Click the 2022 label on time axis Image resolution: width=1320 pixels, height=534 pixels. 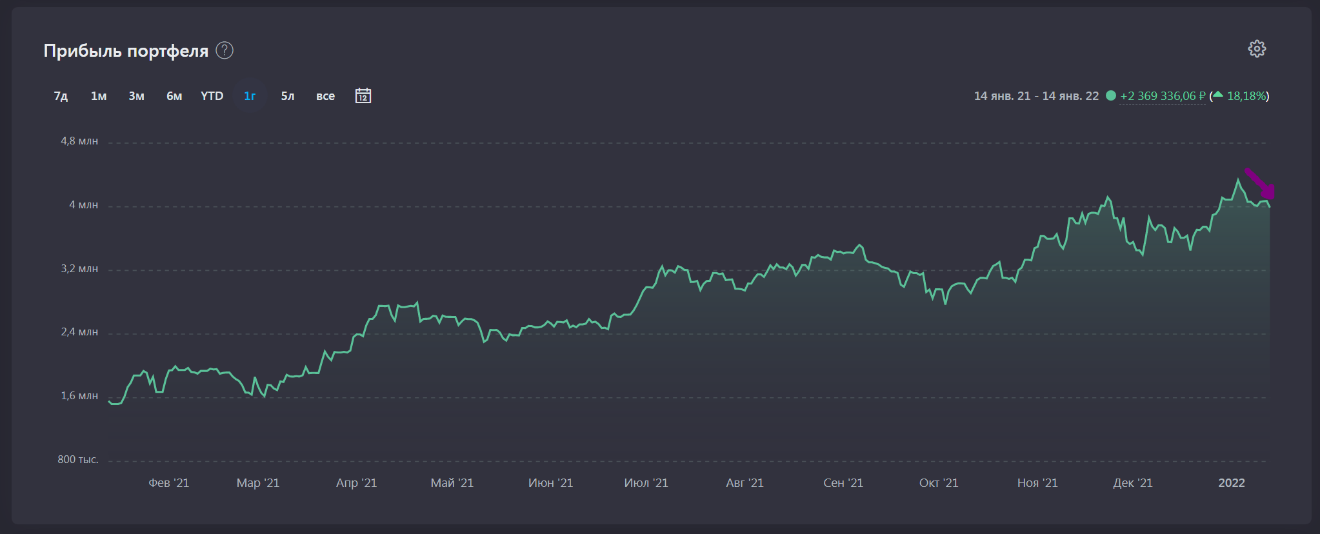coord(1231,483)
